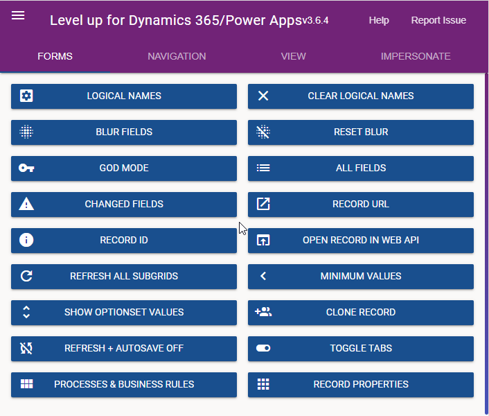Click the Report Issue link
Screen dimensions: 489x416
[x=438, y=20]
